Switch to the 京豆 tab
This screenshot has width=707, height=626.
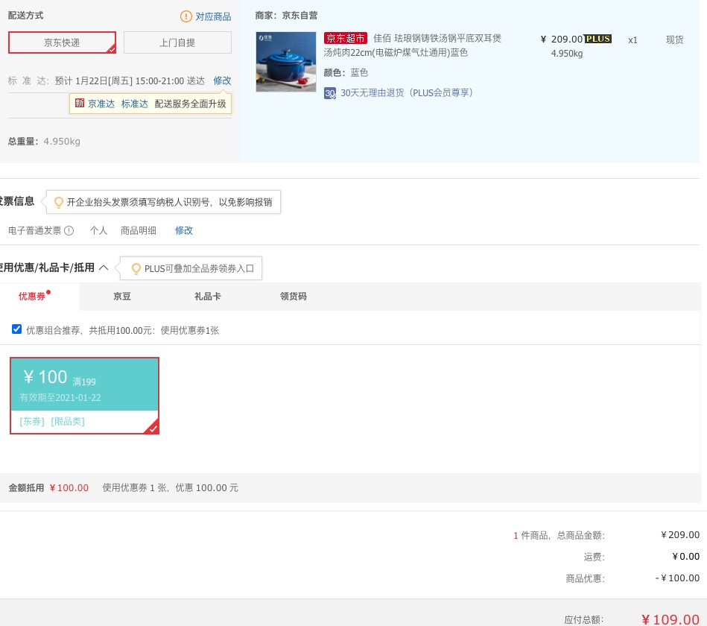(x=121, y=297)
